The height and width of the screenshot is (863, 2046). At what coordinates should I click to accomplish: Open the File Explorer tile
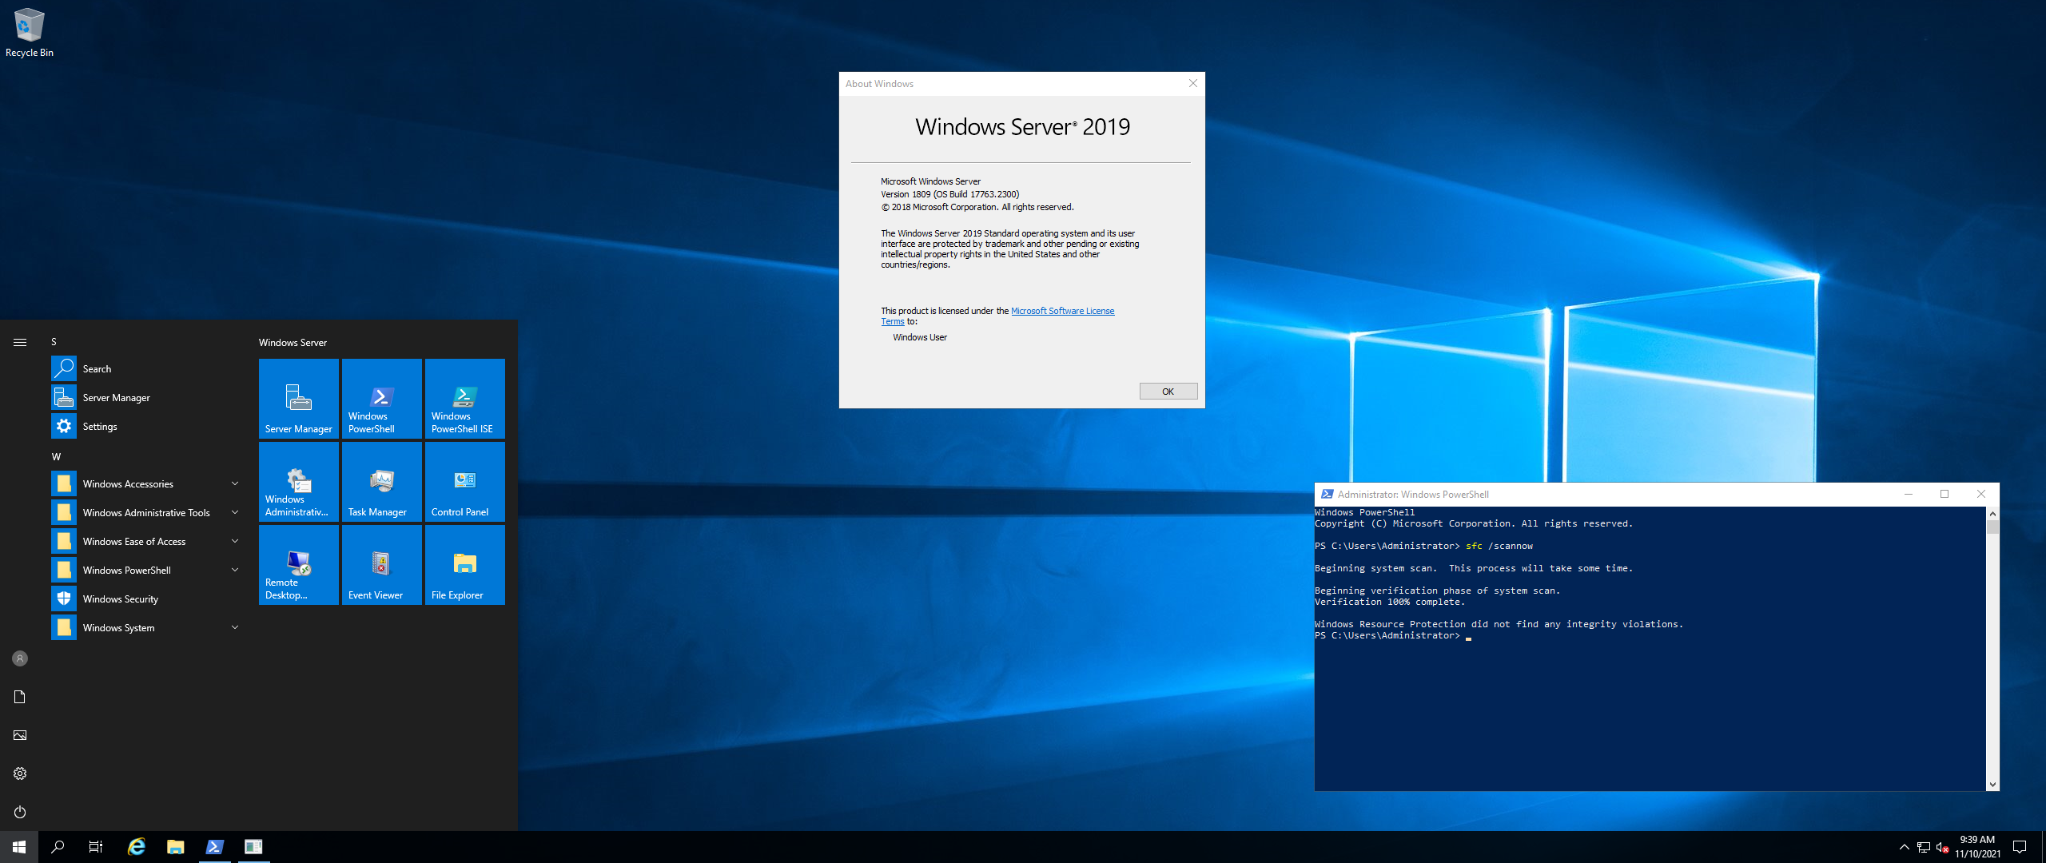tap(465, 564)
